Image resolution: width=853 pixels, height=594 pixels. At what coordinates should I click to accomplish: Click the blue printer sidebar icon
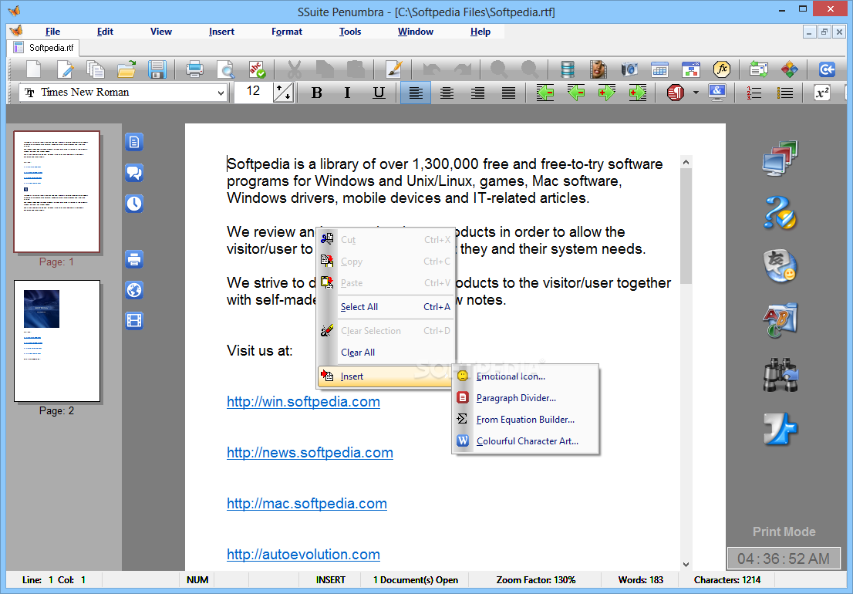click(134, 259)
